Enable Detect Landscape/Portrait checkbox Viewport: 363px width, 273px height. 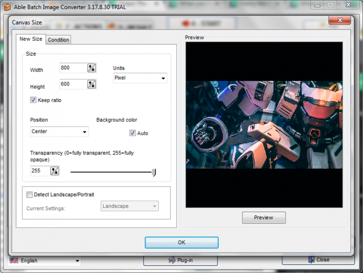point(30,194)
